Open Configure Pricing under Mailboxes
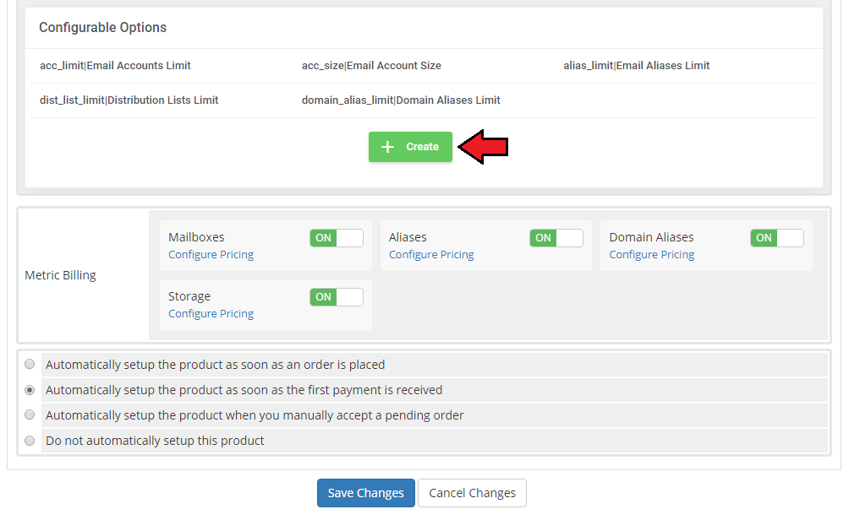The image size is (849, 520). (211, 255)
